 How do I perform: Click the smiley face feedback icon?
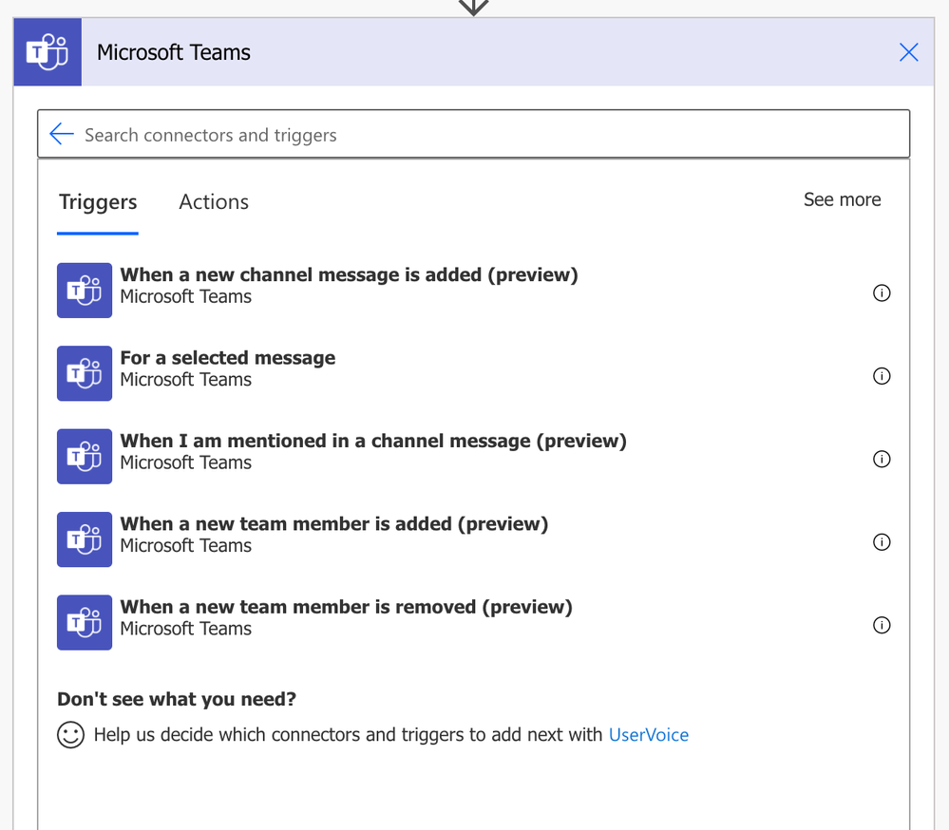coord(71,734)
